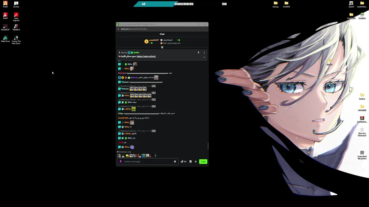This screenshot has height=207, width=369.
Task: Open the WLGUNS desktop folder
Action: pyautogui.click(x=286, y=4)
